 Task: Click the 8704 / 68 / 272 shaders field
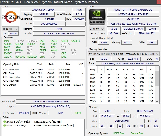147,33
